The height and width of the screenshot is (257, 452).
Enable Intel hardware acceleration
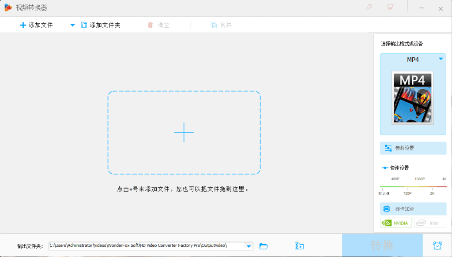tap(430, 223)
